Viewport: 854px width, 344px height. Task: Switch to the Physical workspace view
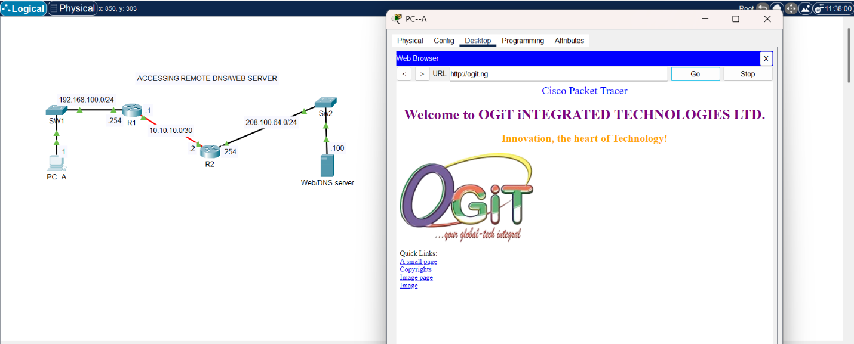pyautogui.click(x=72, y=8)
